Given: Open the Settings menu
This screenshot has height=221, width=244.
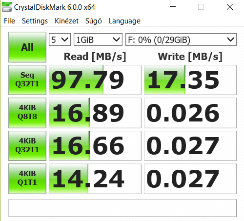Looking at the screenshot, I should [35, 21].
